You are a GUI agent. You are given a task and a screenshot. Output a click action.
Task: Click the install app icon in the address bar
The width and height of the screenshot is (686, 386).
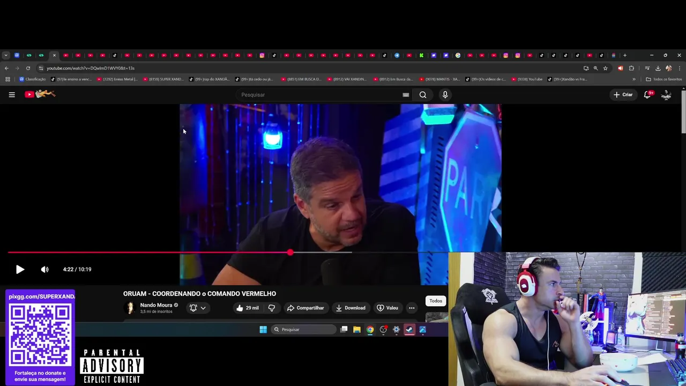[586, 68]
